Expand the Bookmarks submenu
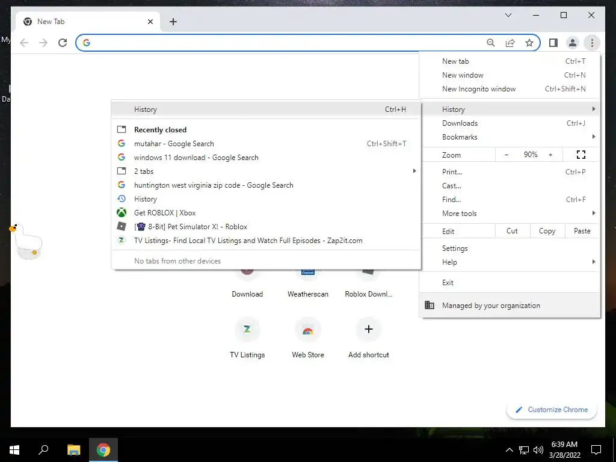Viewport: 616px width, 462px height. tap(510, 137)
